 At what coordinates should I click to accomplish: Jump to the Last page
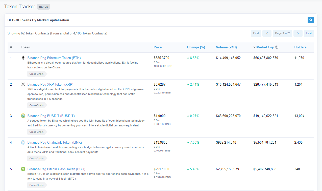click(x=309, y=33)
